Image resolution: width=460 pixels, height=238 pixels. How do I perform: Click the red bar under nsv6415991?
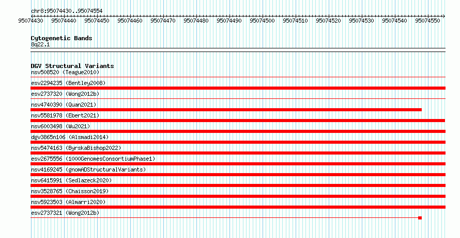pyautogui.click(x=238, y=185)
